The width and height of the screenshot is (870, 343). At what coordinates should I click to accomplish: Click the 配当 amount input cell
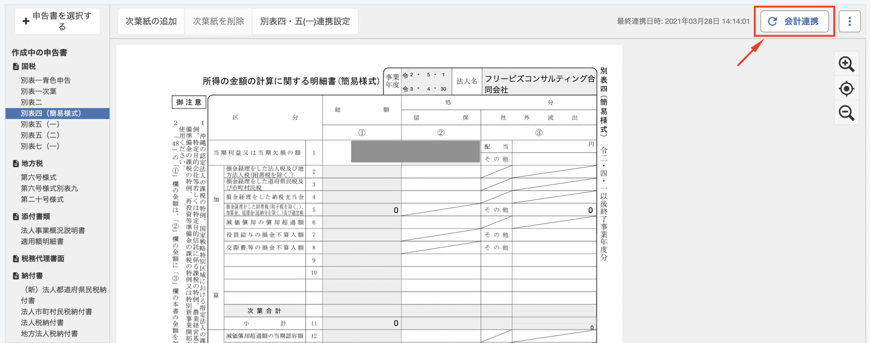553,147
